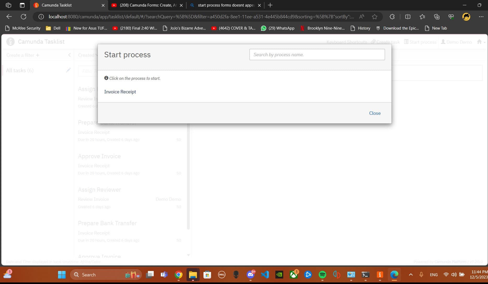Viewport: 488px width, 284px height.
Task: Show hidden system tray icons chevron
Action: click(411, 275)
